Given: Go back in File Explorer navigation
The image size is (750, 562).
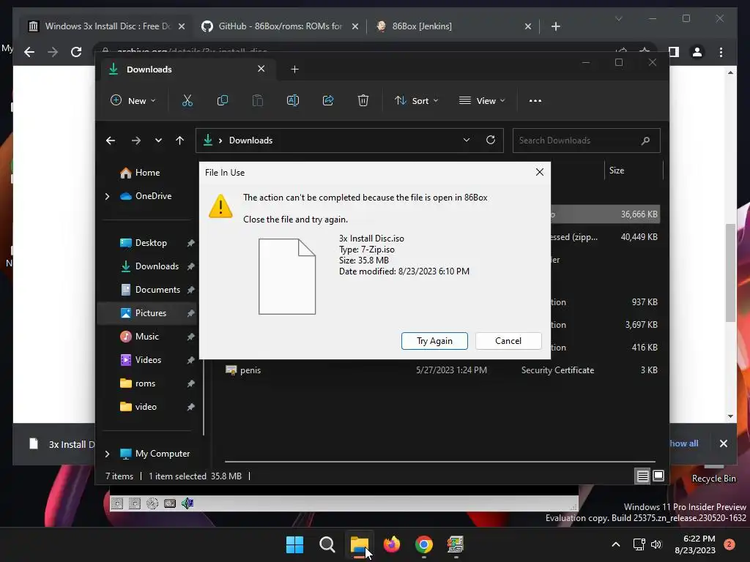Looking at the screenshot, I should (x=111, y=140).
